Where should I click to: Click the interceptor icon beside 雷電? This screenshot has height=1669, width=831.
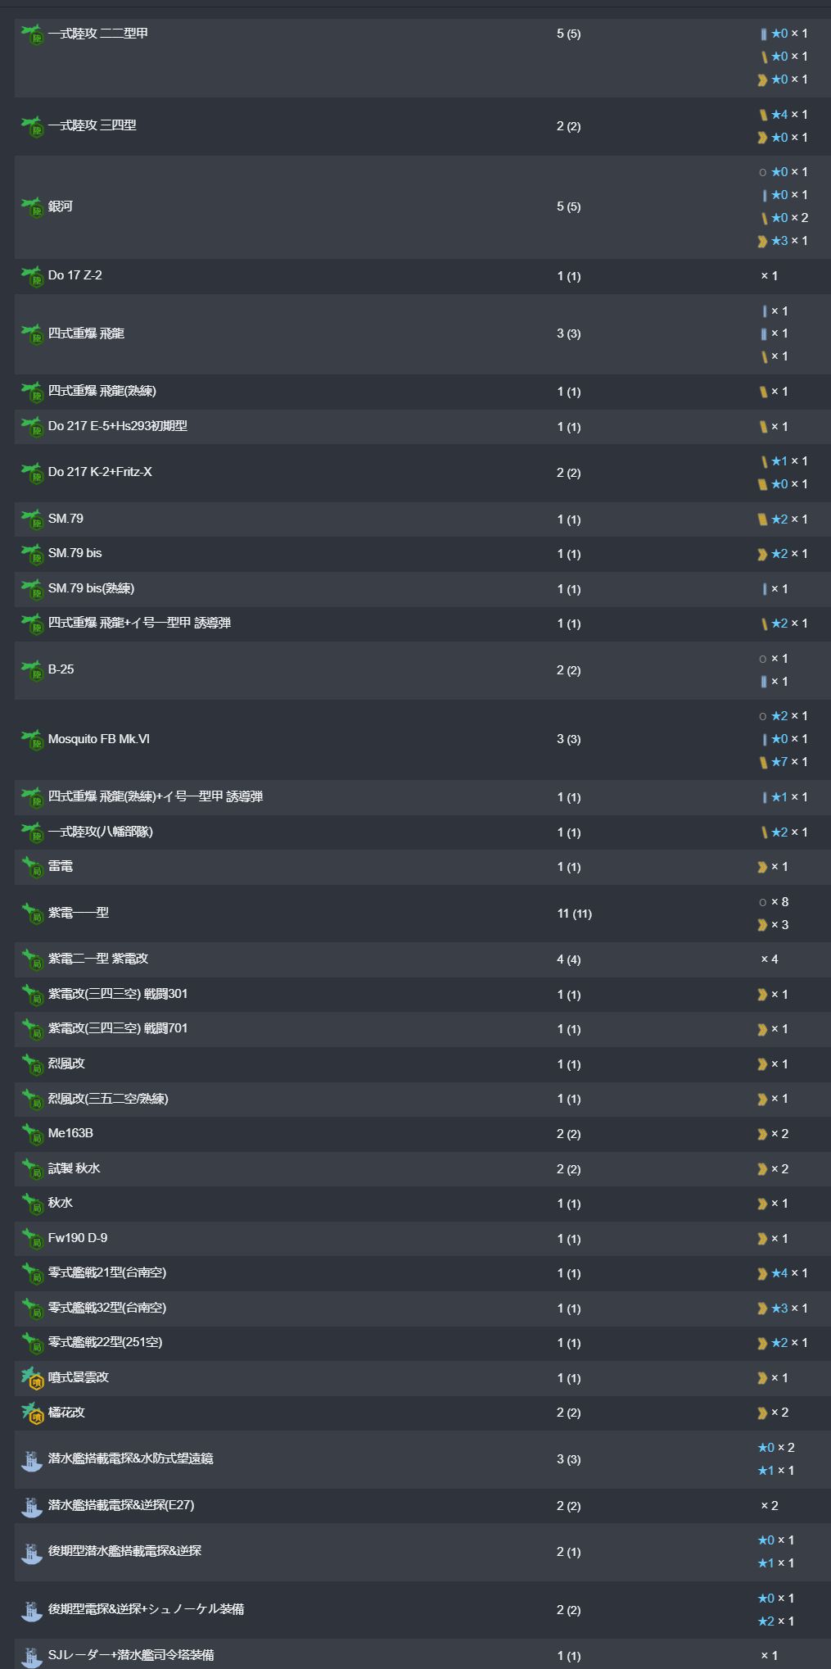[x=32, y=867]
